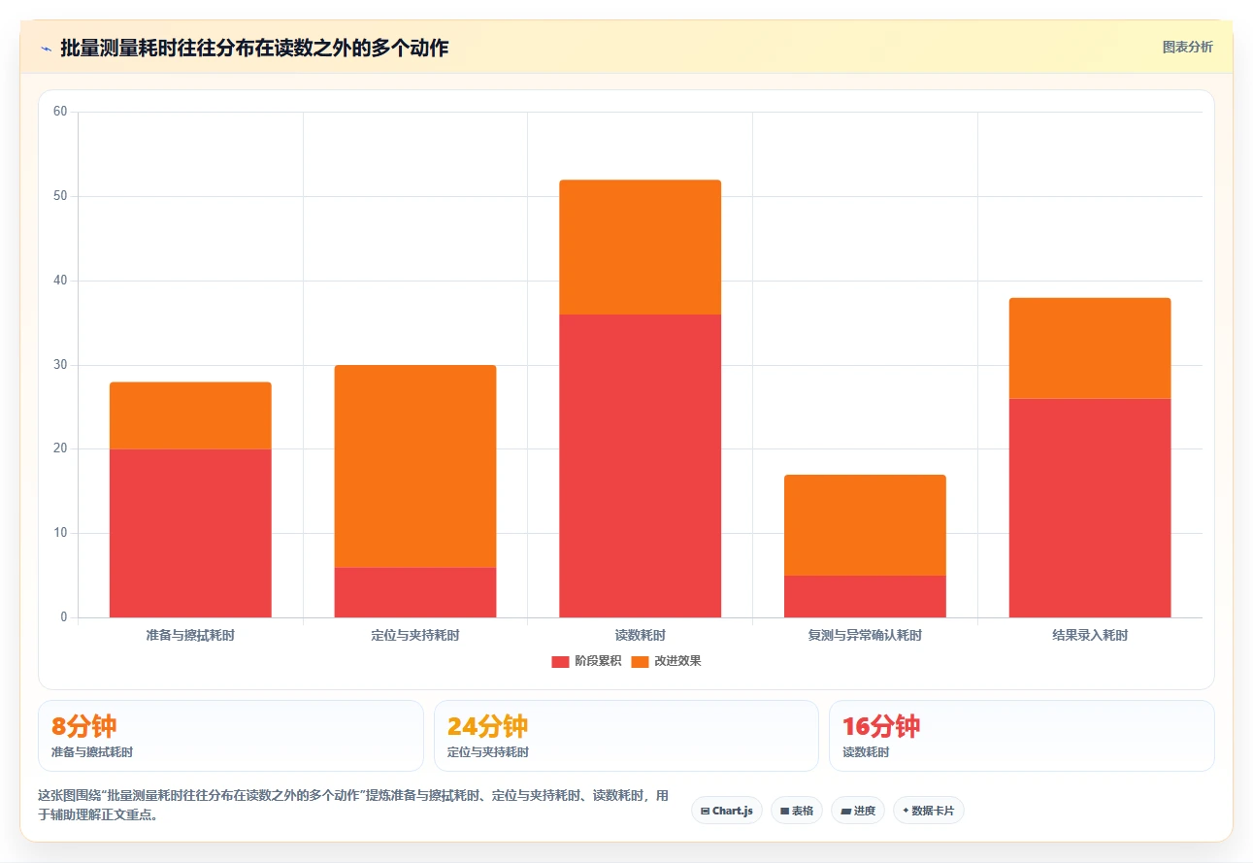
Task: Select the 数据卡片 tag chip
Action: [x=929, y=811]
